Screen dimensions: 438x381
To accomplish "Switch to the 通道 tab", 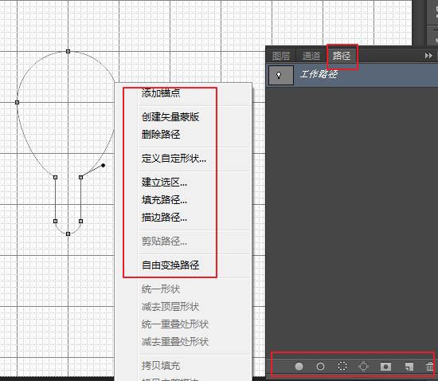I will [x=311, y=56].
